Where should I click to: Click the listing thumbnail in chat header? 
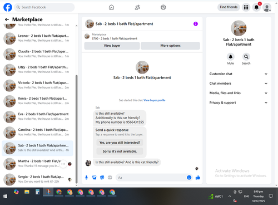[x=90, y=24]
